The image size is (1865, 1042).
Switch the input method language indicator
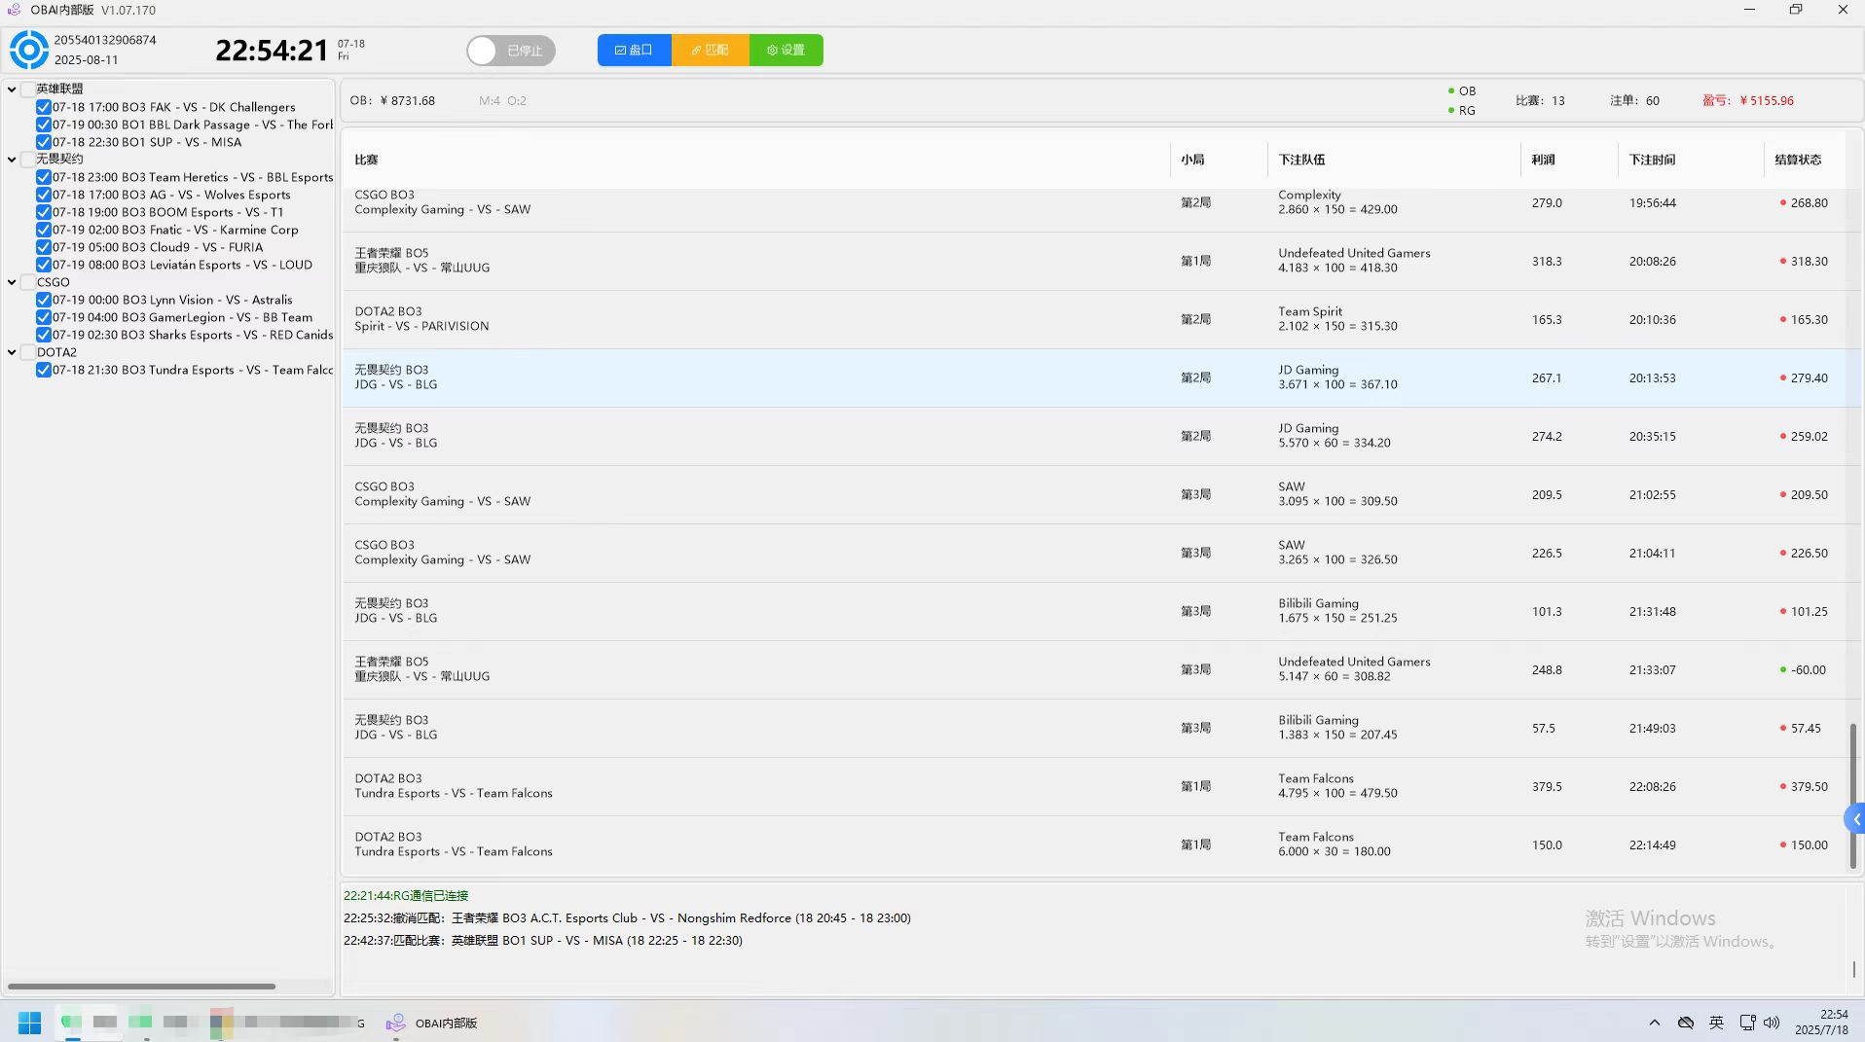click(1716, 1023)
